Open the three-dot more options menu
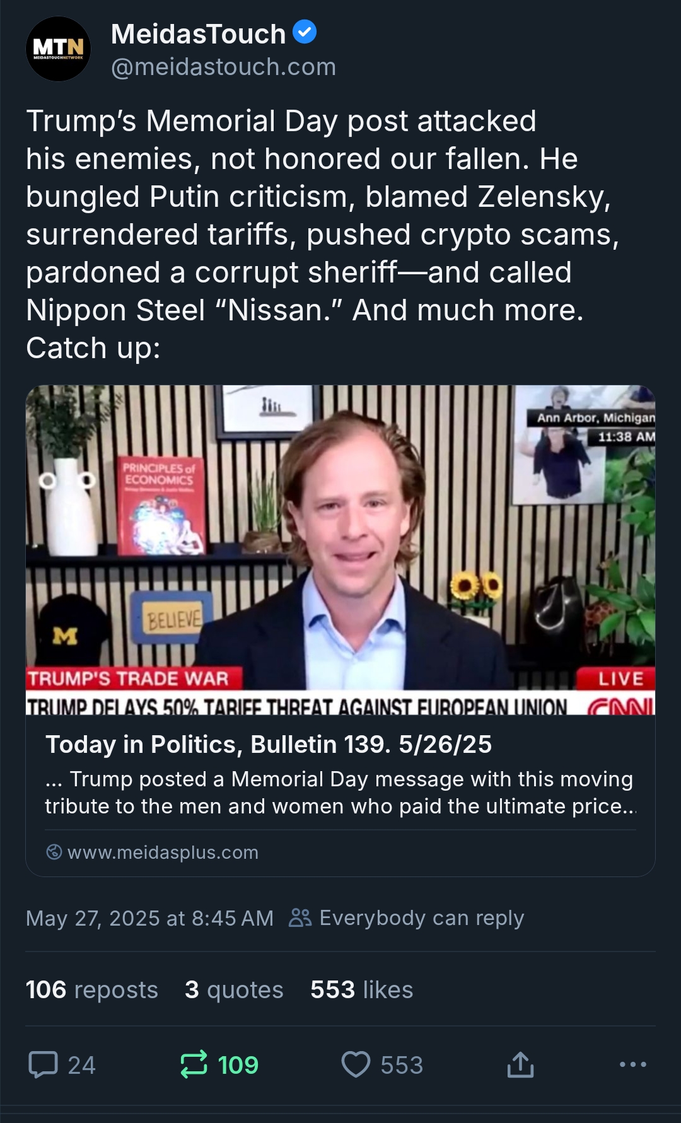Screen dimensions: 681x1123 632,1064
